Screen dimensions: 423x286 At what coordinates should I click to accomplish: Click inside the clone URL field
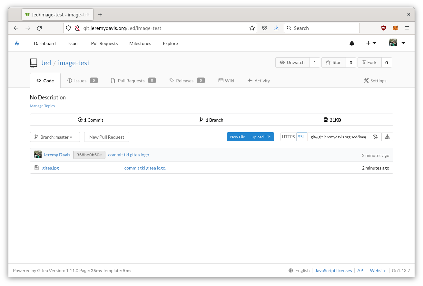pyautogui.click(x=338, y=137)
